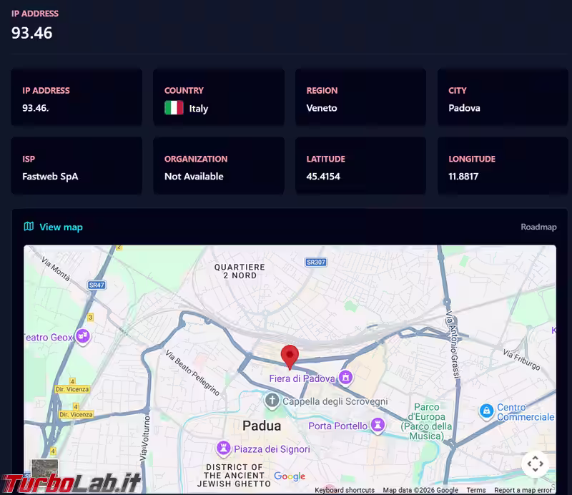Click the Google logo on map
Image resolution: width=572 pixels, height=495 pixels.
tap(290, 476)
